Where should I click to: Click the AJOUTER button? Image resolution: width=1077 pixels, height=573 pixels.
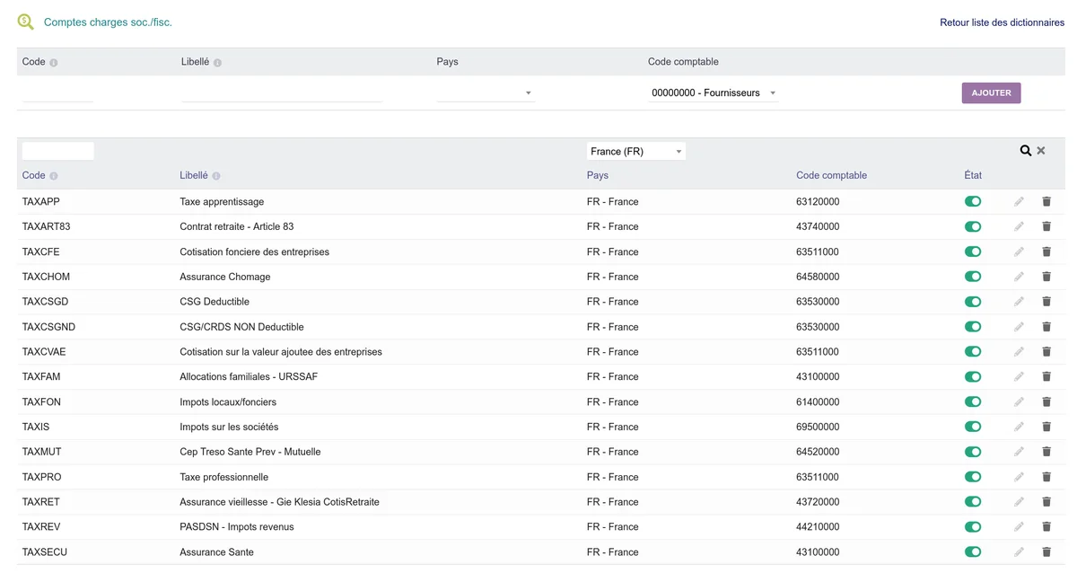pyautogui.click(x=991, y=93)
